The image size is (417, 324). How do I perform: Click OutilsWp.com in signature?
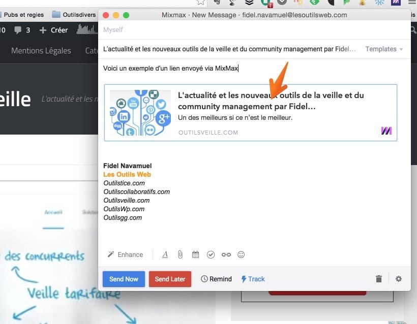124,209
